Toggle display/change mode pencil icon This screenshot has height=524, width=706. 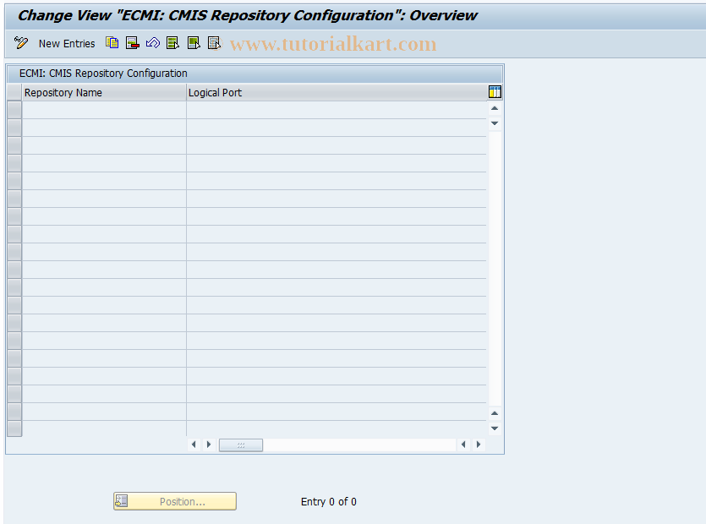pyautogui.click(x=20, y=43)
